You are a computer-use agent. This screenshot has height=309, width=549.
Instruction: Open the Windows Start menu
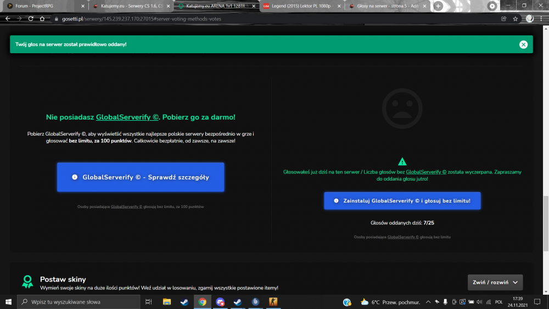coord(8,302)
